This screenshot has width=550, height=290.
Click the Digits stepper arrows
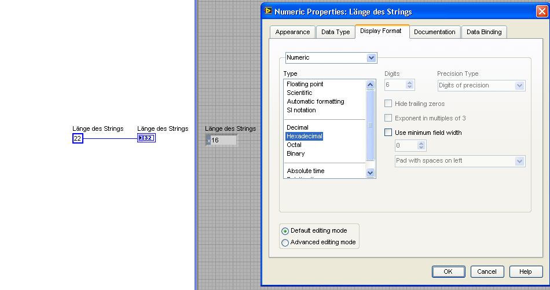point(410,85)
